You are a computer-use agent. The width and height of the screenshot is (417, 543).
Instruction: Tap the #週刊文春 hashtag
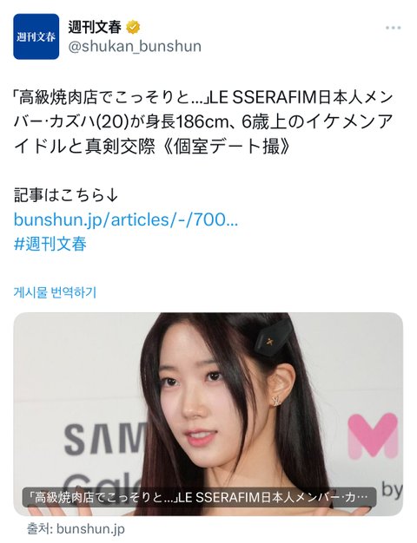50,244
